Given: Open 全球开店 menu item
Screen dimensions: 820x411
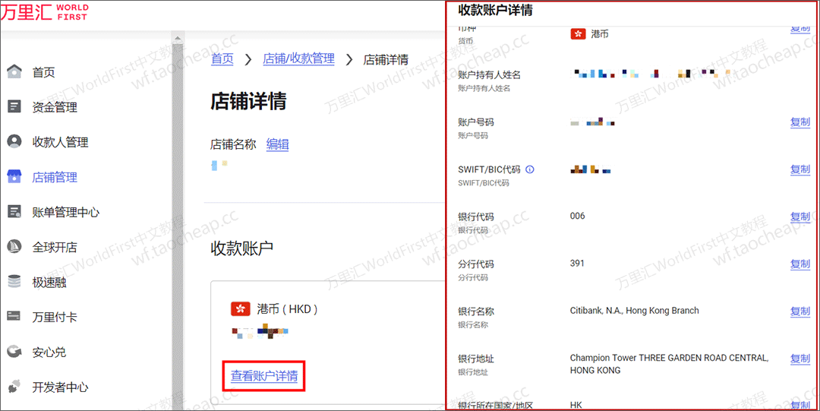Looking at the screenshot, I should pyautogui.click(x=55, y=248).
